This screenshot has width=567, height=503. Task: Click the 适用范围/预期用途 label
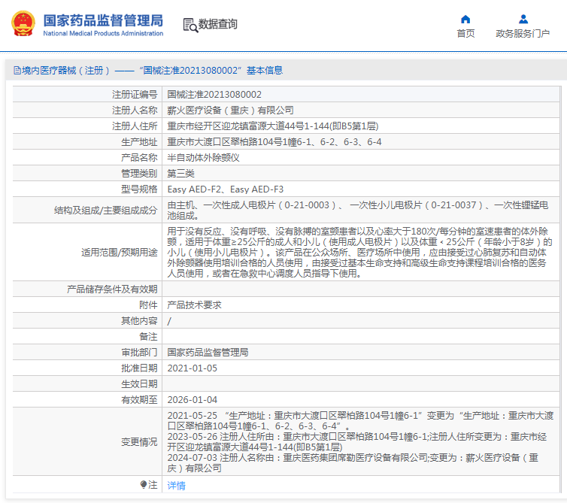120,253
